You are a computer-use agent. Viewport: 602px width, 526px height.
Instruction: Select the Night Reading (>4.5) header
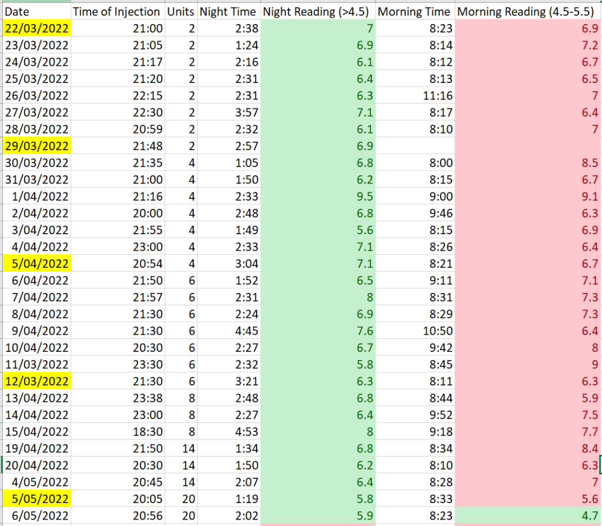[x=317, y=12]
